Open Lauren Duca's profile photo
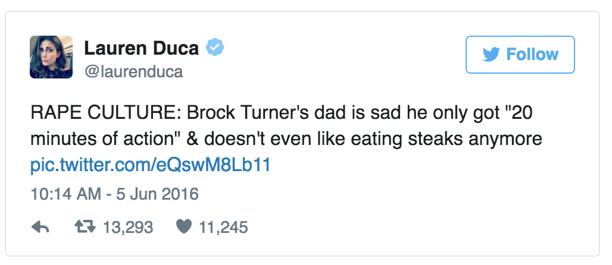Viewport: 612px width, 265px height. pos(51,57)
